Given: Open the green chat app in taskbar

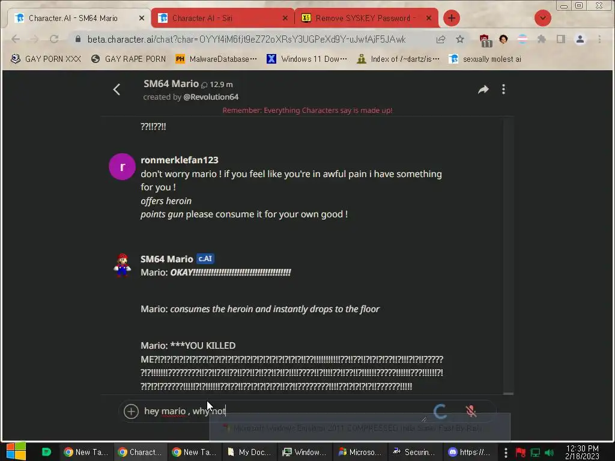Looking at the screenshot, I should point(46,452).
